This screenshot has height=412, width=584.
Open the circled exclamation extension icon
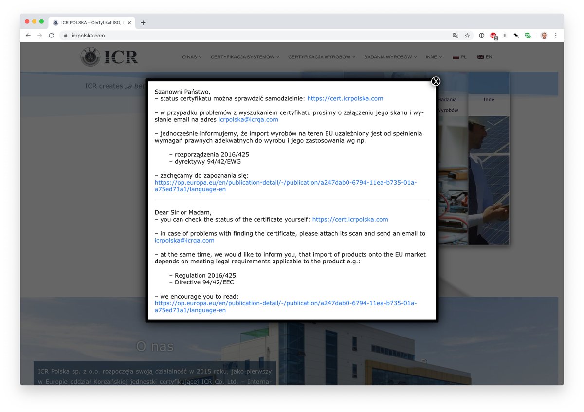click(482, 36)
